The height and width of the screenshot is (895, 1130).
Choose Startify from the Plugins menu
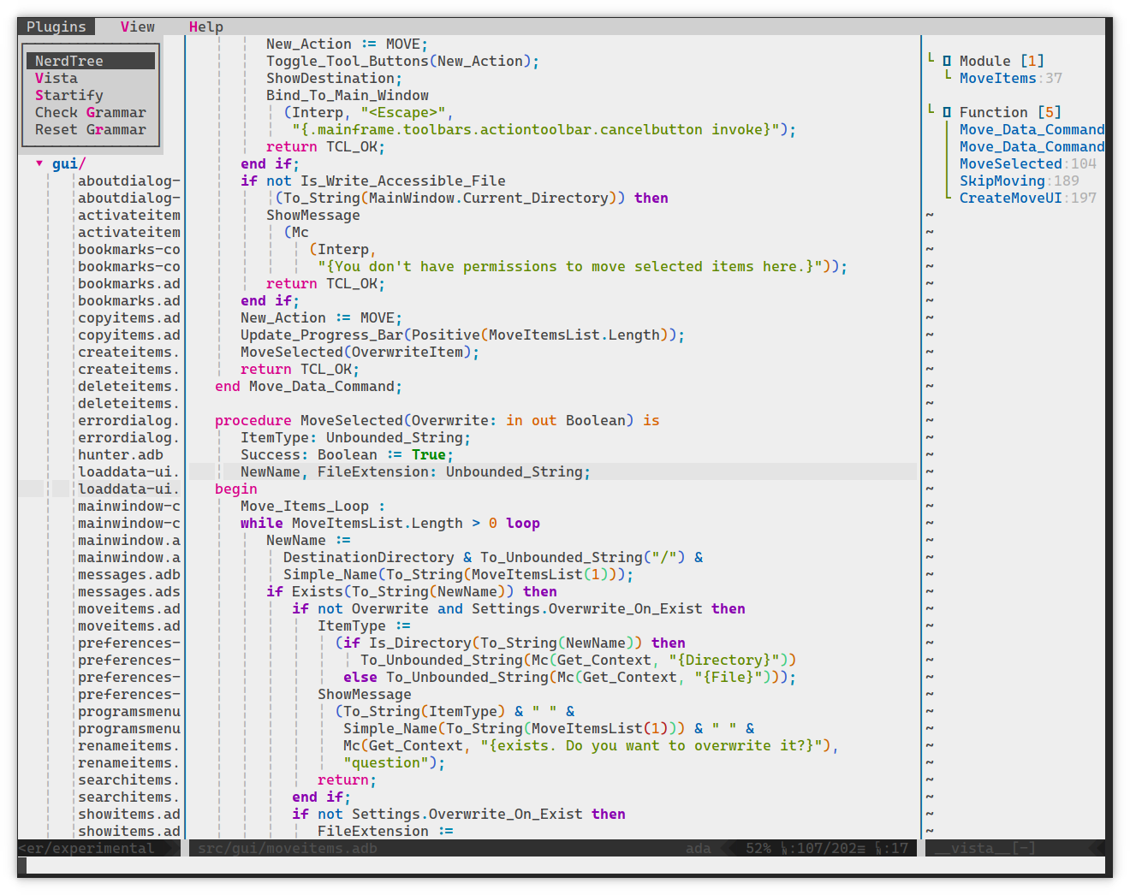click(x=91, y=95)
